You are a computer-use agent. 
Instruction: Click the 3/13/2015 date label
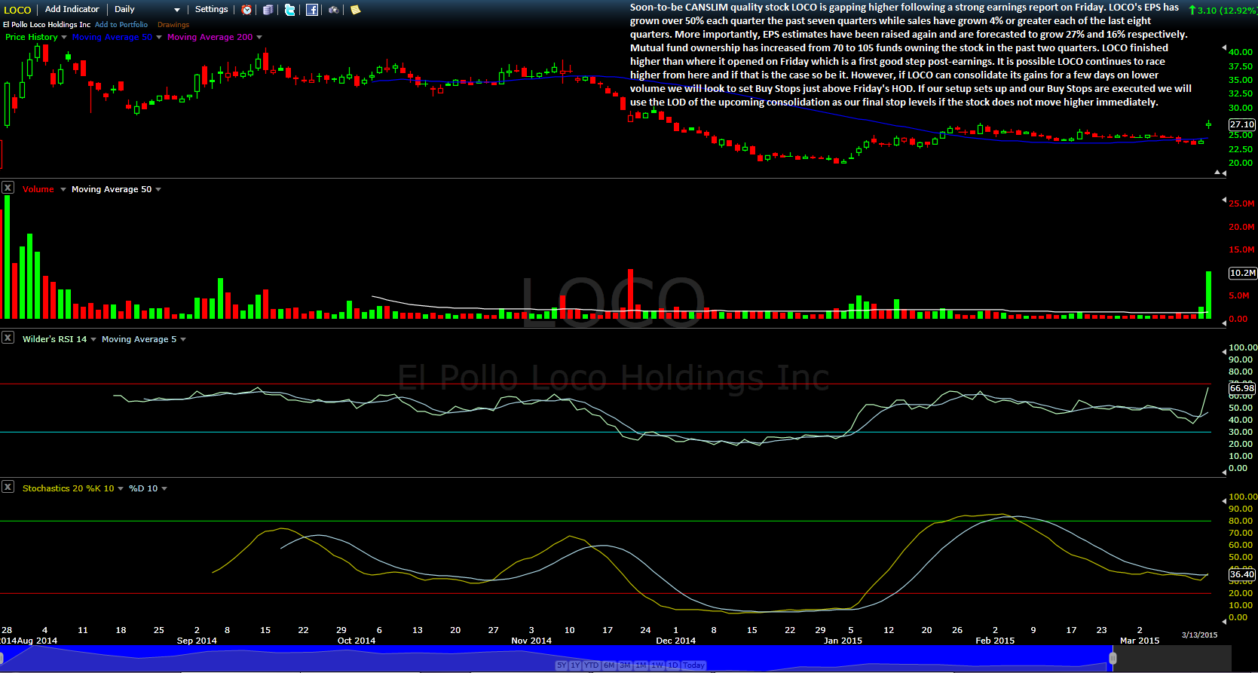1199,635
